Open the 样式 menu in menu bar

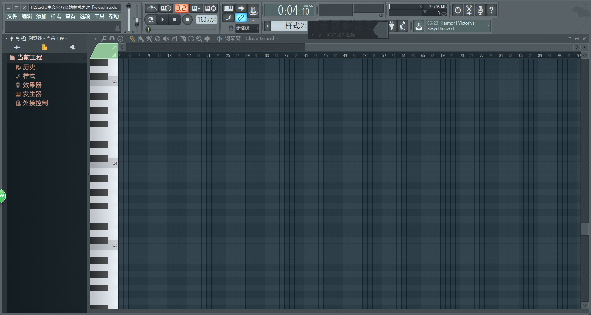click(x=56, y=16)
